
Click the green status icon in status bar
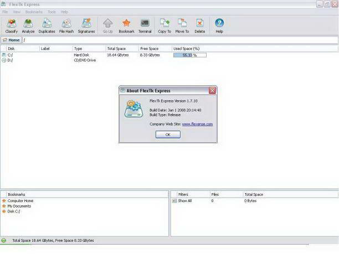tap(4, 240)
